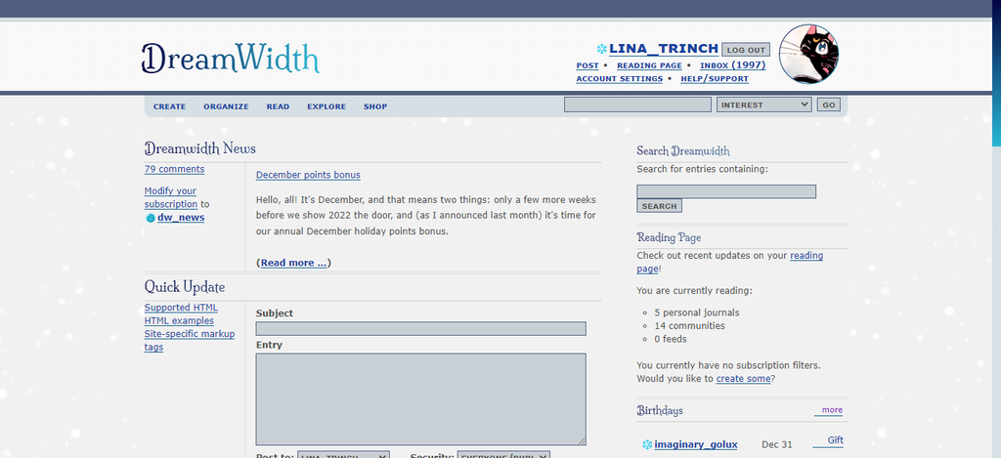This screenshot has height=458, width=1001.
Task: Open Help/Support link
Action: click(x=715, y=79)
